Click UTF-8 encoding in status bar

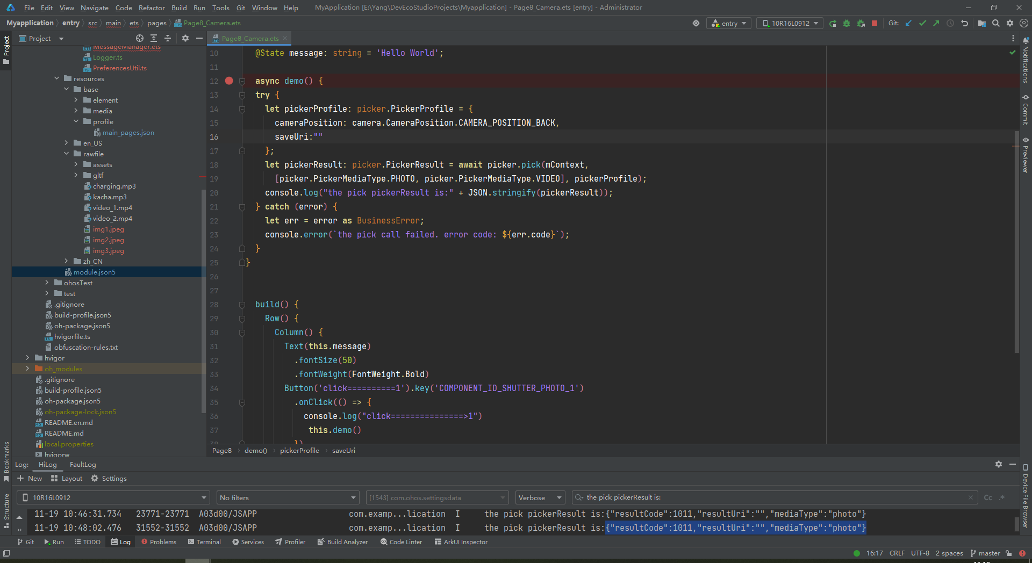(x=920, y=553)
